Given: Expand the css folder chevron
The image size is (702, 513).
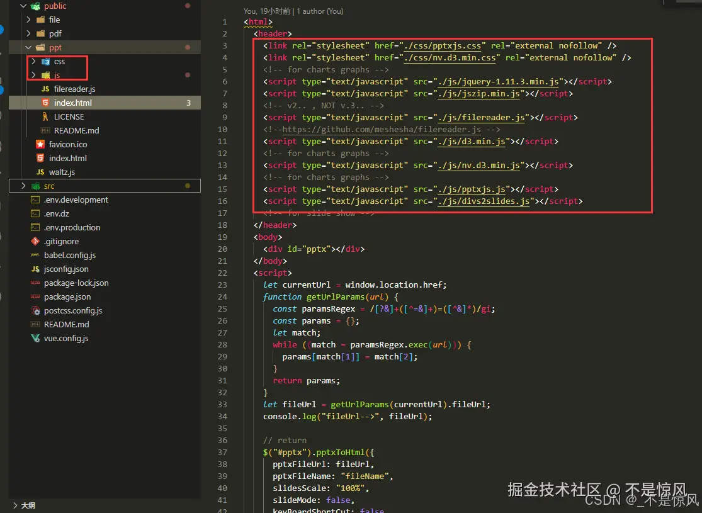Looking at the screenshot, I should 33,61.
